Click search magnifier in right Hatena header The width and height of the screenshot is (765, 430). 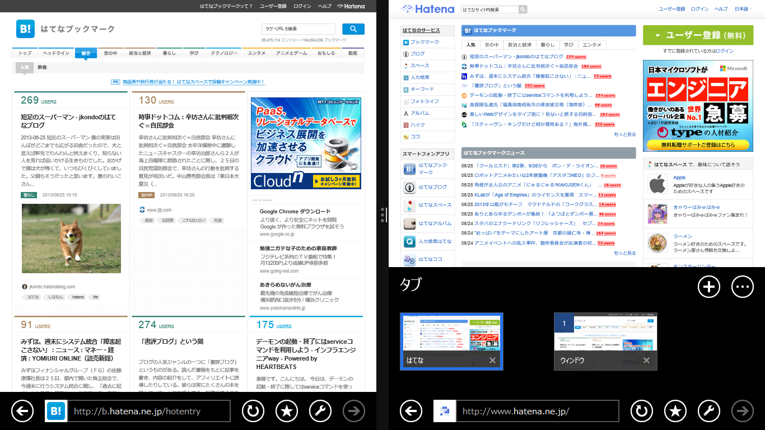point(523,10)
